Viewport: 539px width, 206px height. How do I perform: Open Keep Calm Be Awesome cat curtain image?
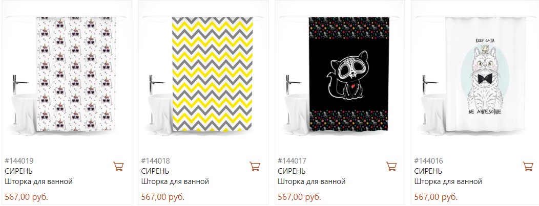coord(476,75)
